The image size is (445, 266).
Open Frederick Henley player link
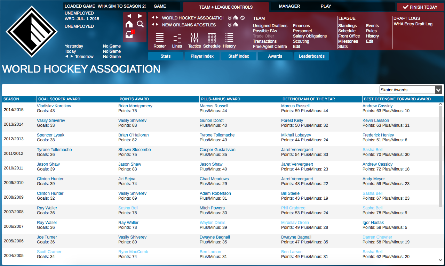378,135
